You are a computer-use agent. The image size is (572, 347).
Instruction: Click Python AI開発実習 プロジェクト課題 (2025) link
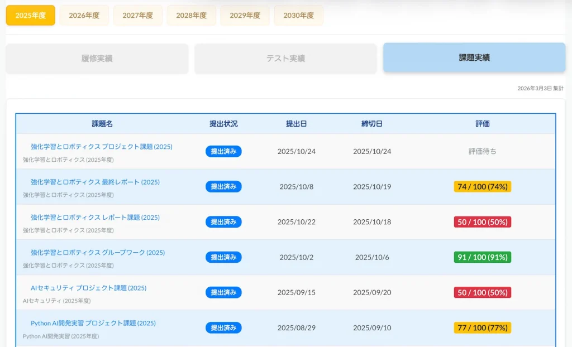click(x=93, y=323)
